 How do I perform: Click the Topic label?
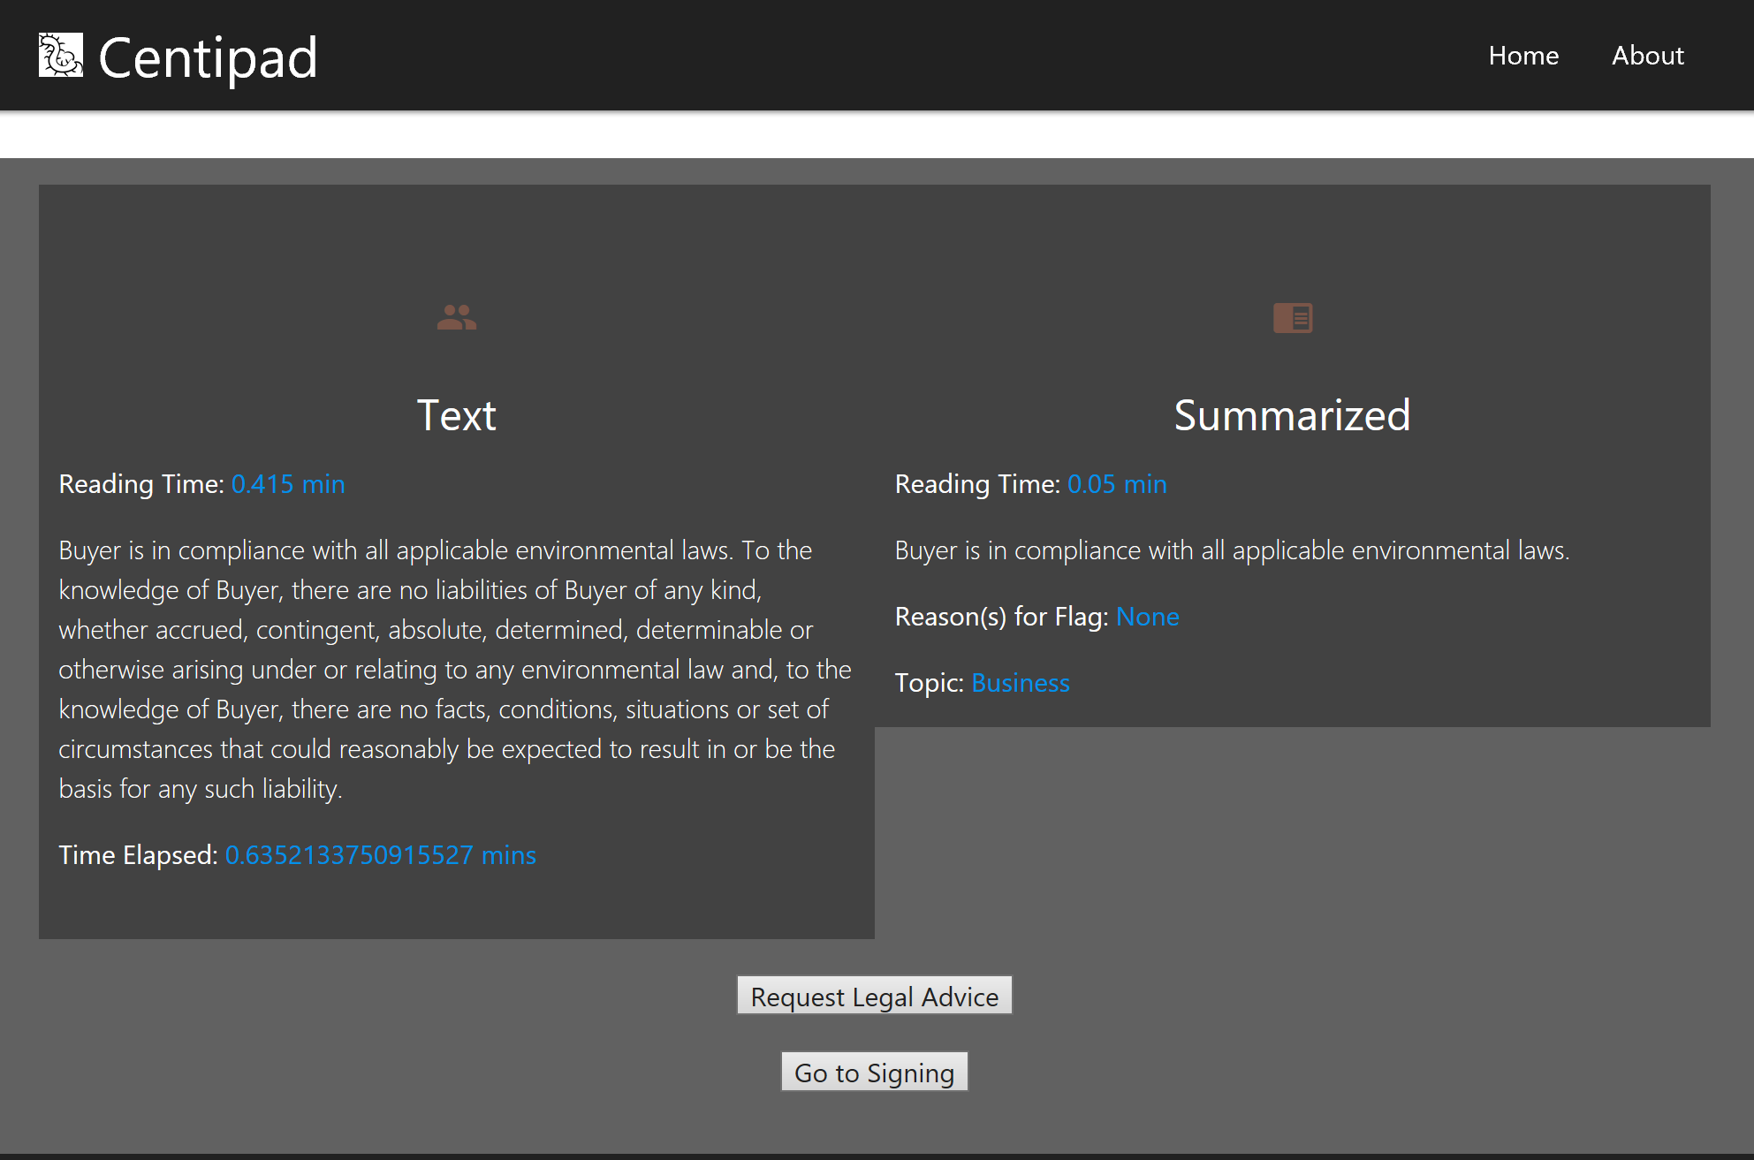[x=929, y=683]
